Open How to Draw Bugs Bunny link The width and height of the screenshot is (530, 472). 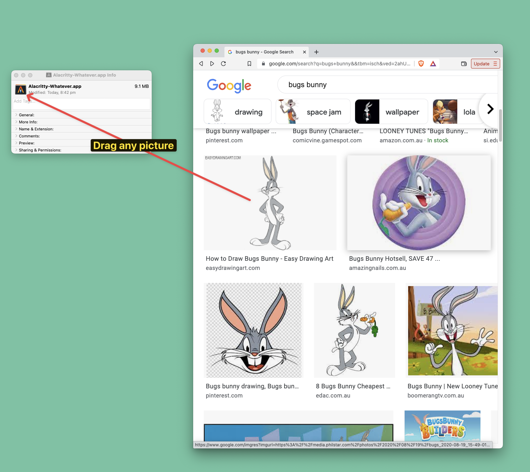pyautogui.click(x=269, y=259)
